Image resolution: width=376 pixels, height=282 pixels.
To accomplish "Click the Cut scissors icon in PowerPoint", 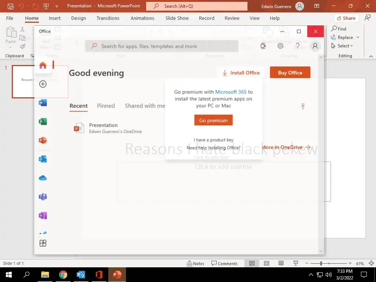I will 22,29.
